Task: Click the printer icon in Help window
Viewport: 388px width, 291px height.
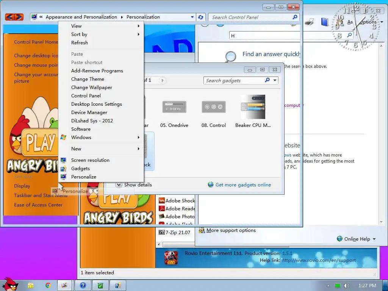Action: click(309, 22)
